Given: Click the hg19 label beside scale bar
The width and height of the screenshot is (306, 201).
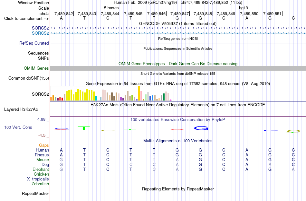Looking at the screenshot, I should [x=244, y=8].
